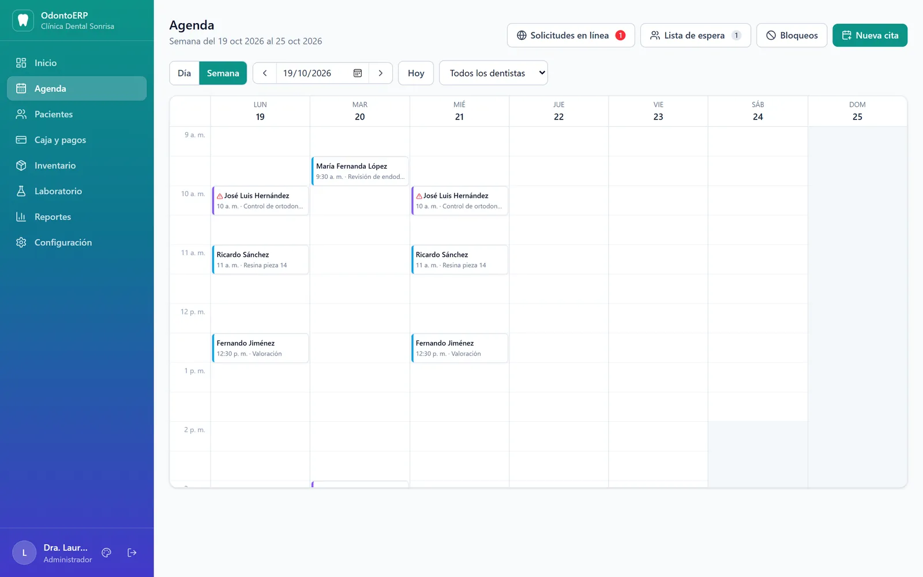
Task: Open the theme palette icon next to the user name
Action: point(106,553)
